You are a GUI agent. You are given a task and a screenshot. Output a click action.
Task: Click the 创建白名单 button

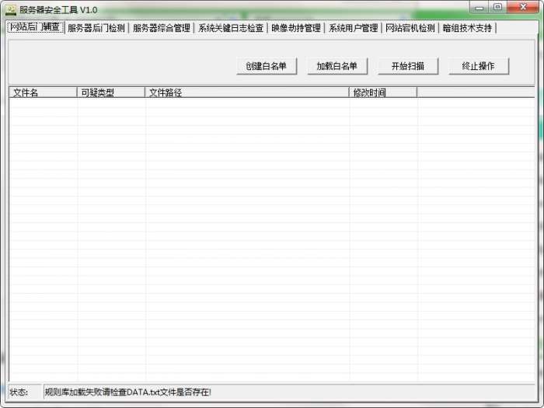[266, 66]
